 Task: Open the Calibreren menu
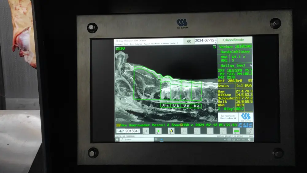165,44
